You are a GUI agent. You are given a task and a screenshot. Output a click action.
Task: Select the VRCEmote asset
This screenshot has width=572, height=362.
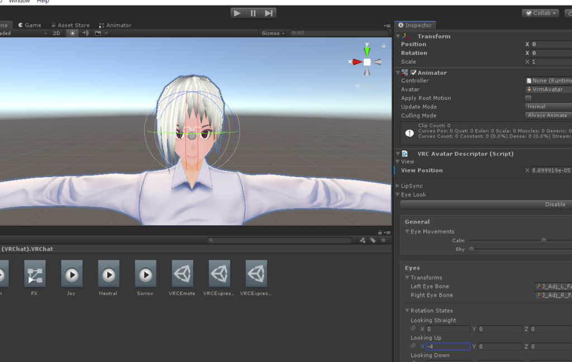[x=182, y=278]
